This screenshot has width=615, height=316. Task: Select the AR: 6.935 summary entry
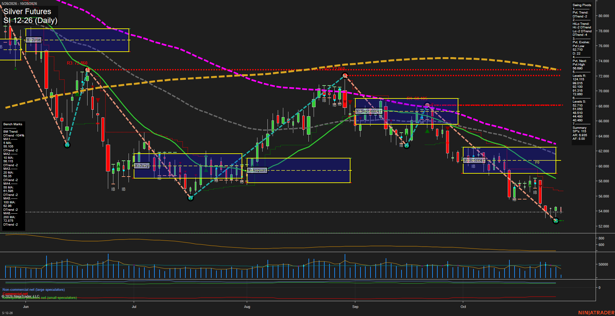pos(580,135)
